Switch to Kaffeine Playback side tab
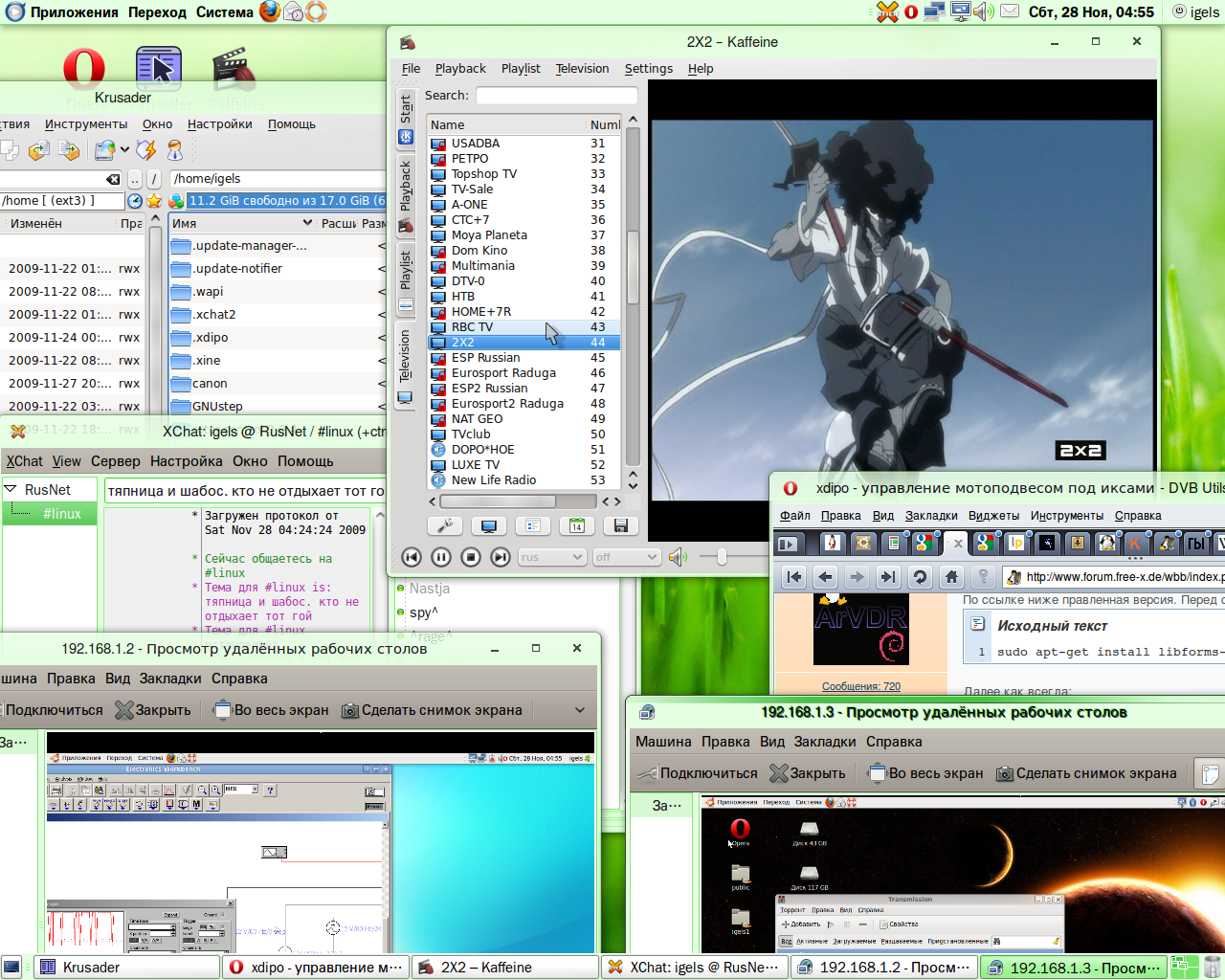1225x980 pixels. click(406, 196)
